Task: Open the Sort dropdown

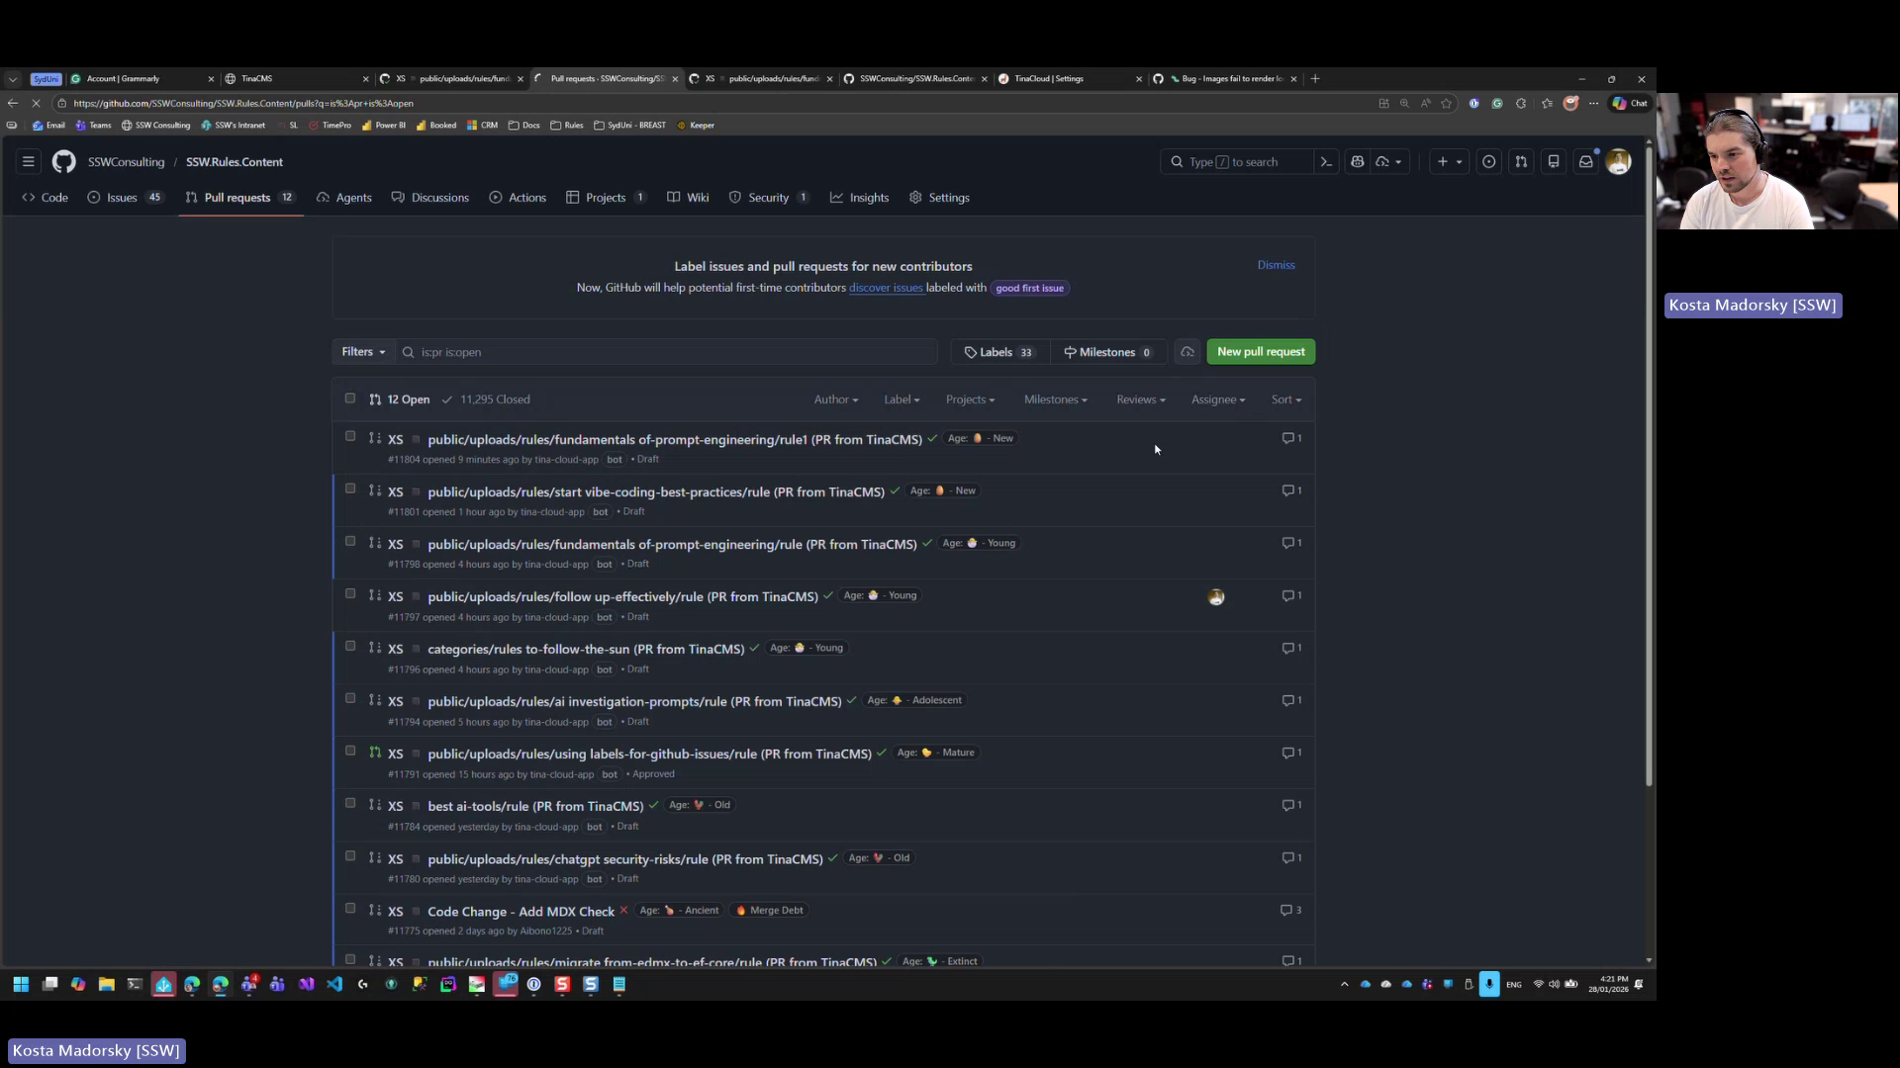Action: [x=1285, y=399]
